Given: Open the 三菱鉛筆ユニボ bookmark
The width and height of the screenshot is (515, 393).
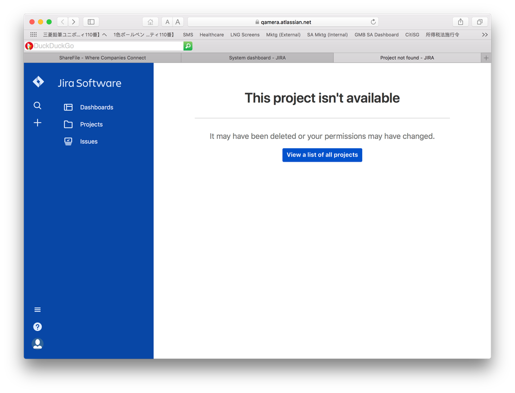Looking at the screenshot, I should point(75,35).
